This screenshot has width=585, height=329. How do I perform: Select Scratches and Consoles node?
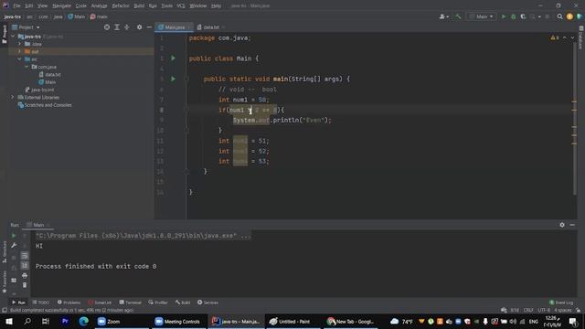(45, 105)
